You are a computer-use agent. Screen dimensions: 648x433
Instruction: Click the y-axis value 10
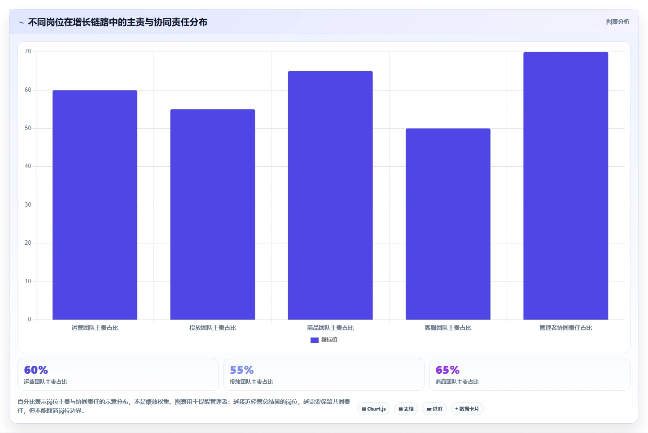[28, 281]
